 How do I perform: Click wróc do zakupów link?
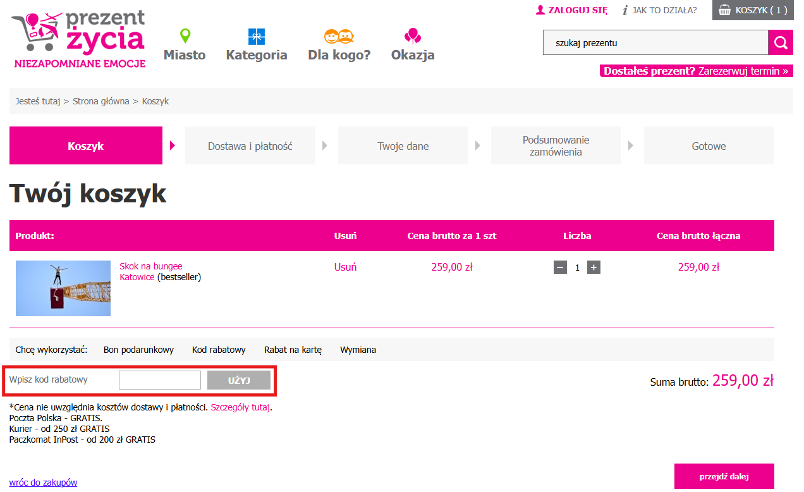click(43, 483)
